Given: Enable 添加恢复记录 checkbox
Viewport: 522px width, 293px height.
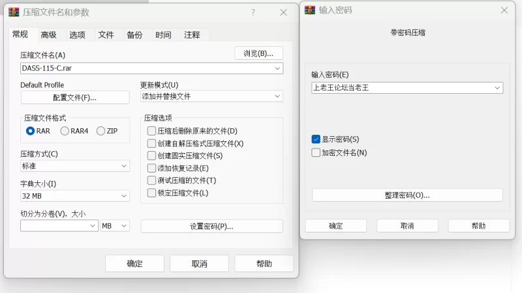Looking at the screenshot, I should [152, 168].
